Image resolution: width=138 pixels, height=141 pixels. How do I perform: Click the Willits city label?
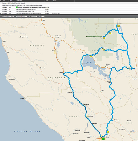(x=44, y=20)
